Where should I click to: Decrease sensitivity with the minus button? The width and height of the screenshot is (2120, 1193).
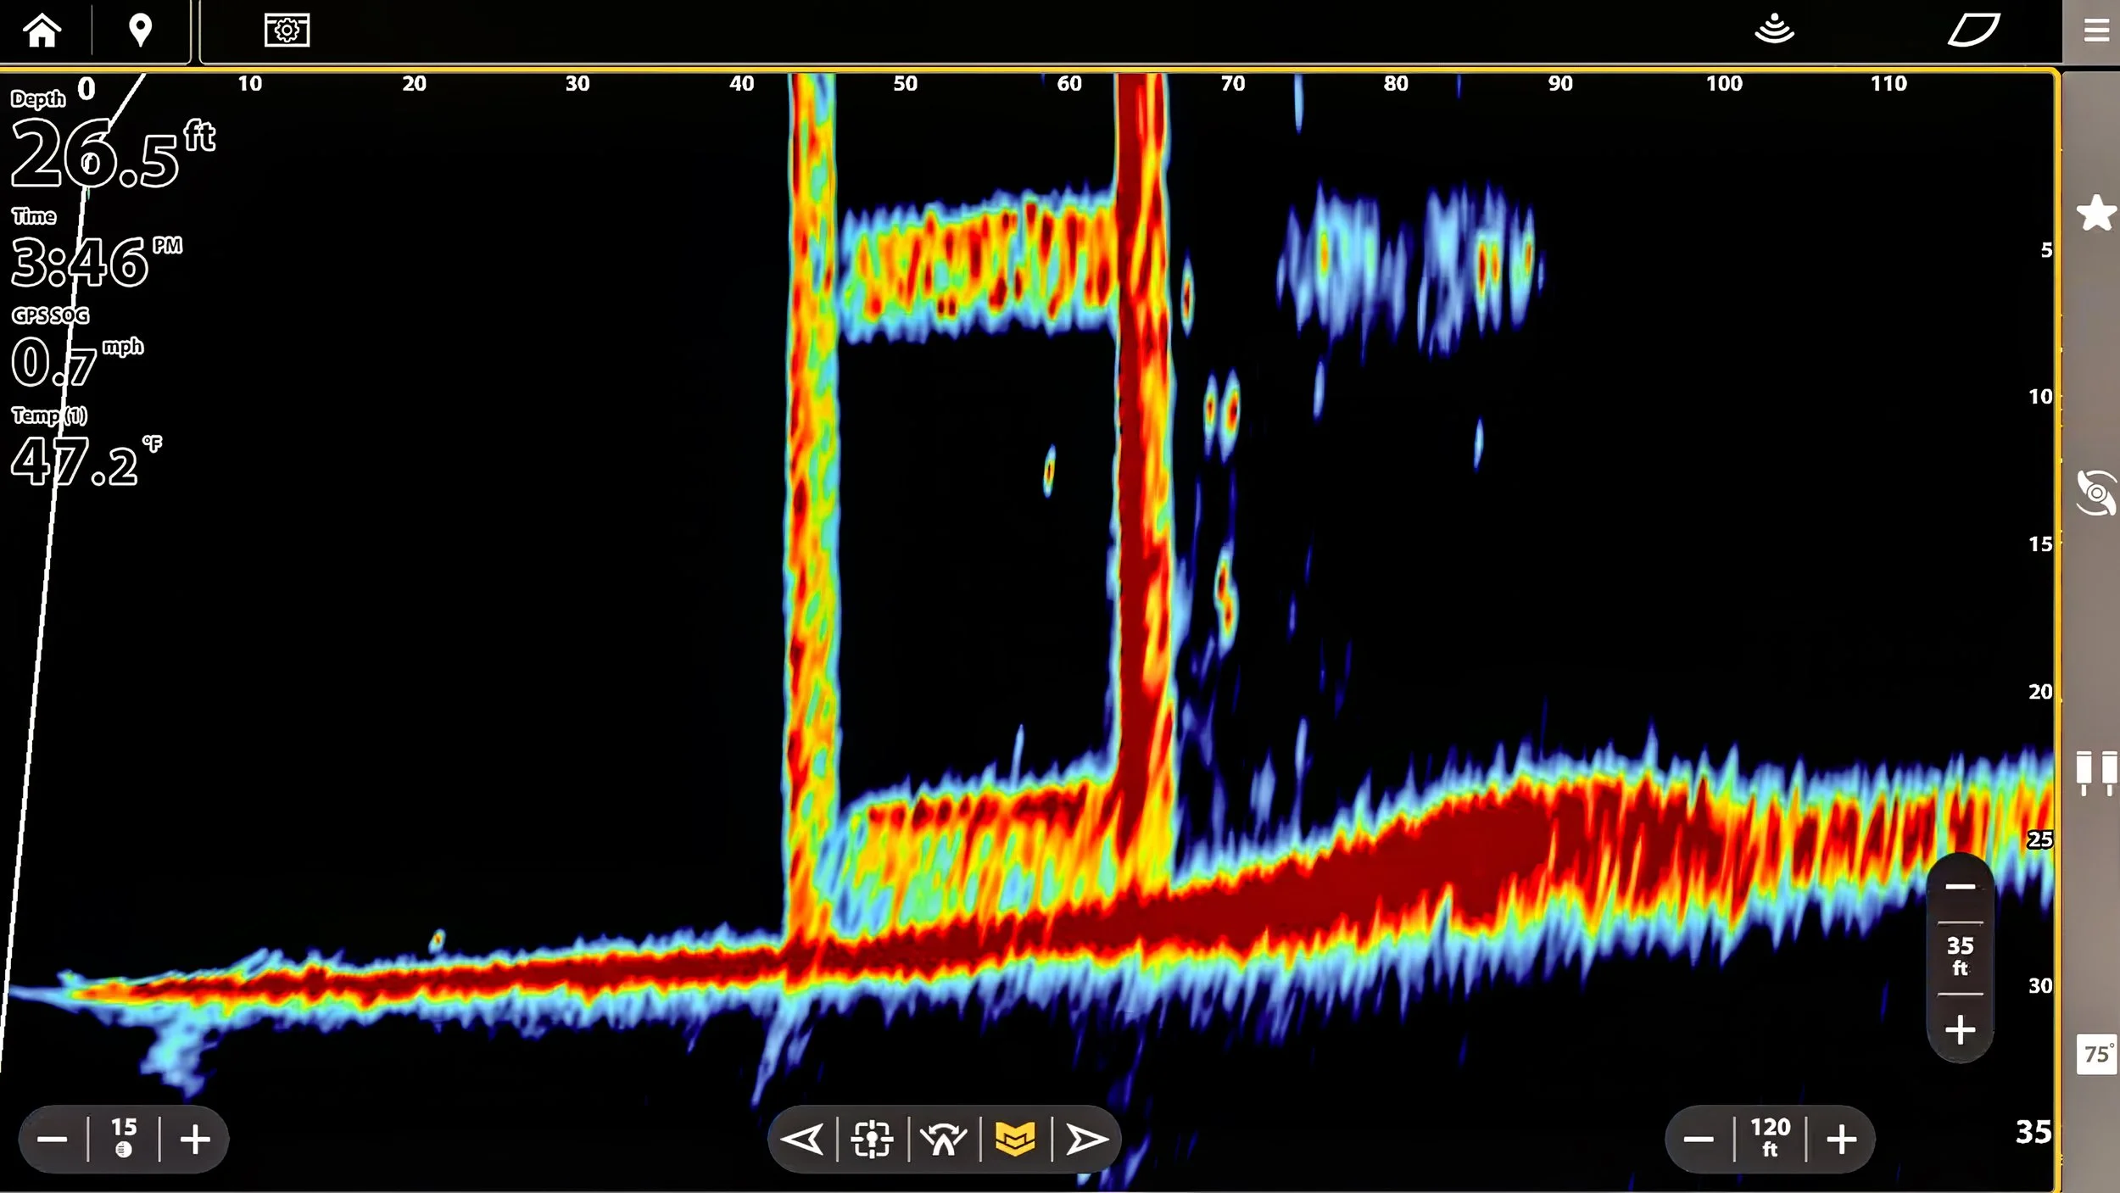(x=52, y=1139)
